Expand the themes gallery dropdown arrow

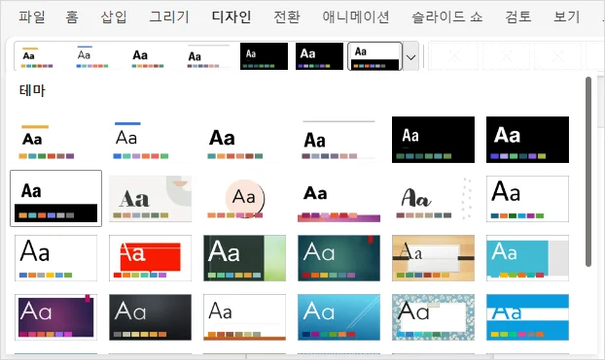click(x=410, y=56)
